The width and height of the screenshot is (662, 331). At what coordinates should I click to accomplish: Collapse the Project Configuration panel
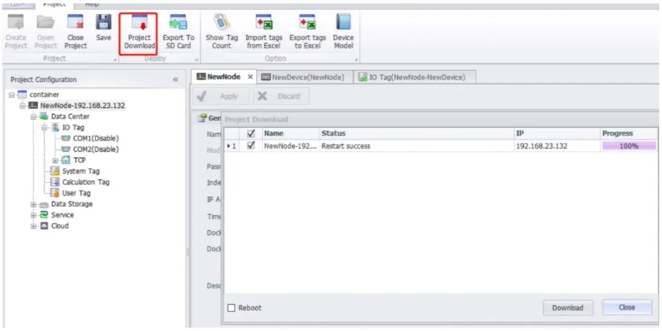pyautogui.click(x=176, y=80)
